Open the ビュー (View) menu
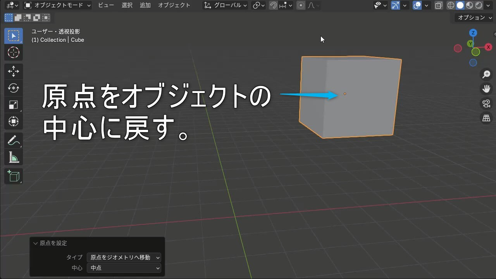The width and height of the screenshot is (496, 279). (106, 5)
